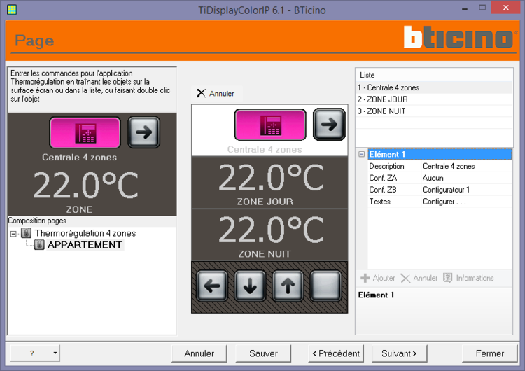The image size is (525, 371).
Task: Click the 'Centrale 4 zones' label in left palette
Action: pyautogui.click(x=79, y=157)
